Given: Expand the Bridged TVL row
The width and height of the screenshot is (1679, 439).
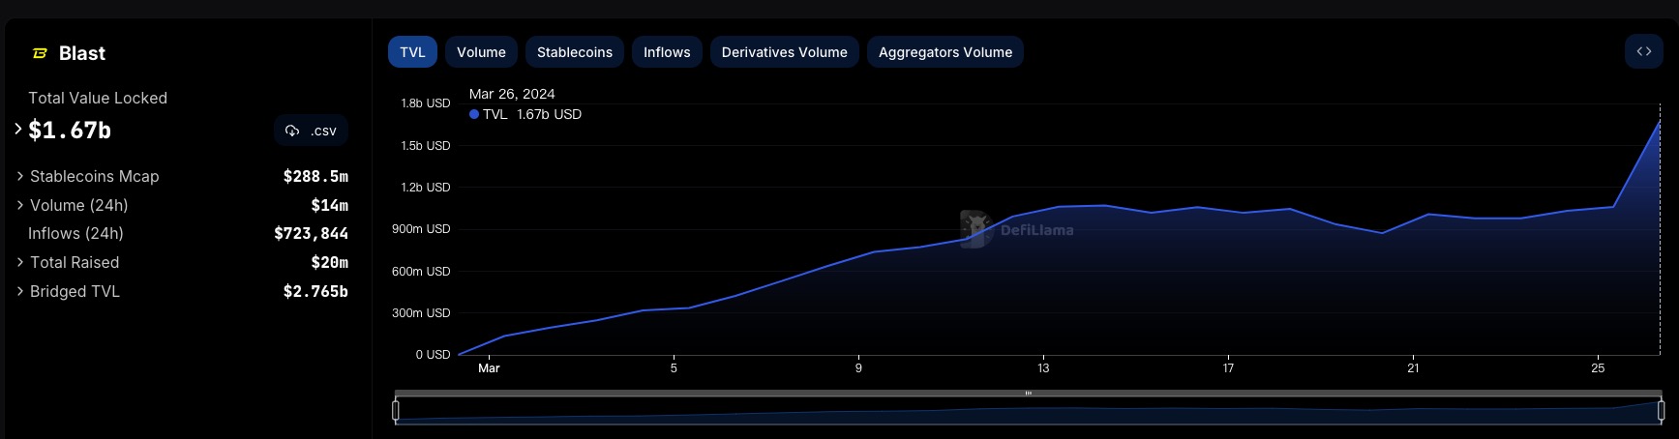Looking at the screenshot, I should 20,291.
